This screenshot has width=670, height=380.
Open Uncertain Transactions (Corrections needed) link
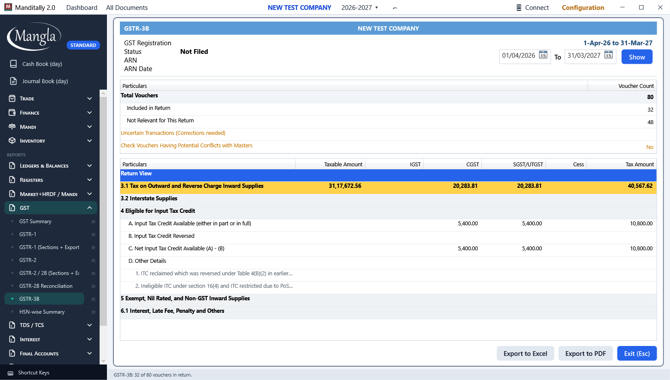pos(173,133)
